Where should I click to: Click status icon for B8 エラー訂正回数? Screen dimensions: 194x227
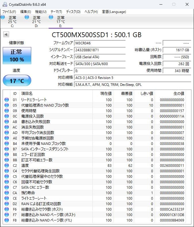pyautogui.click(x=7, y=154)
